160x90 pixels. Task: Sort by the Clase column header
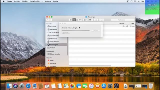(x=132, y=23)
